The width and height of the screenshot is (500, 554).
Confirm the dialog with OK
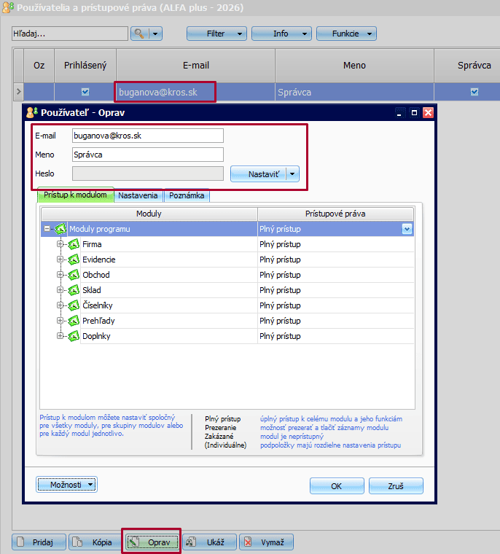coord(337,485)
